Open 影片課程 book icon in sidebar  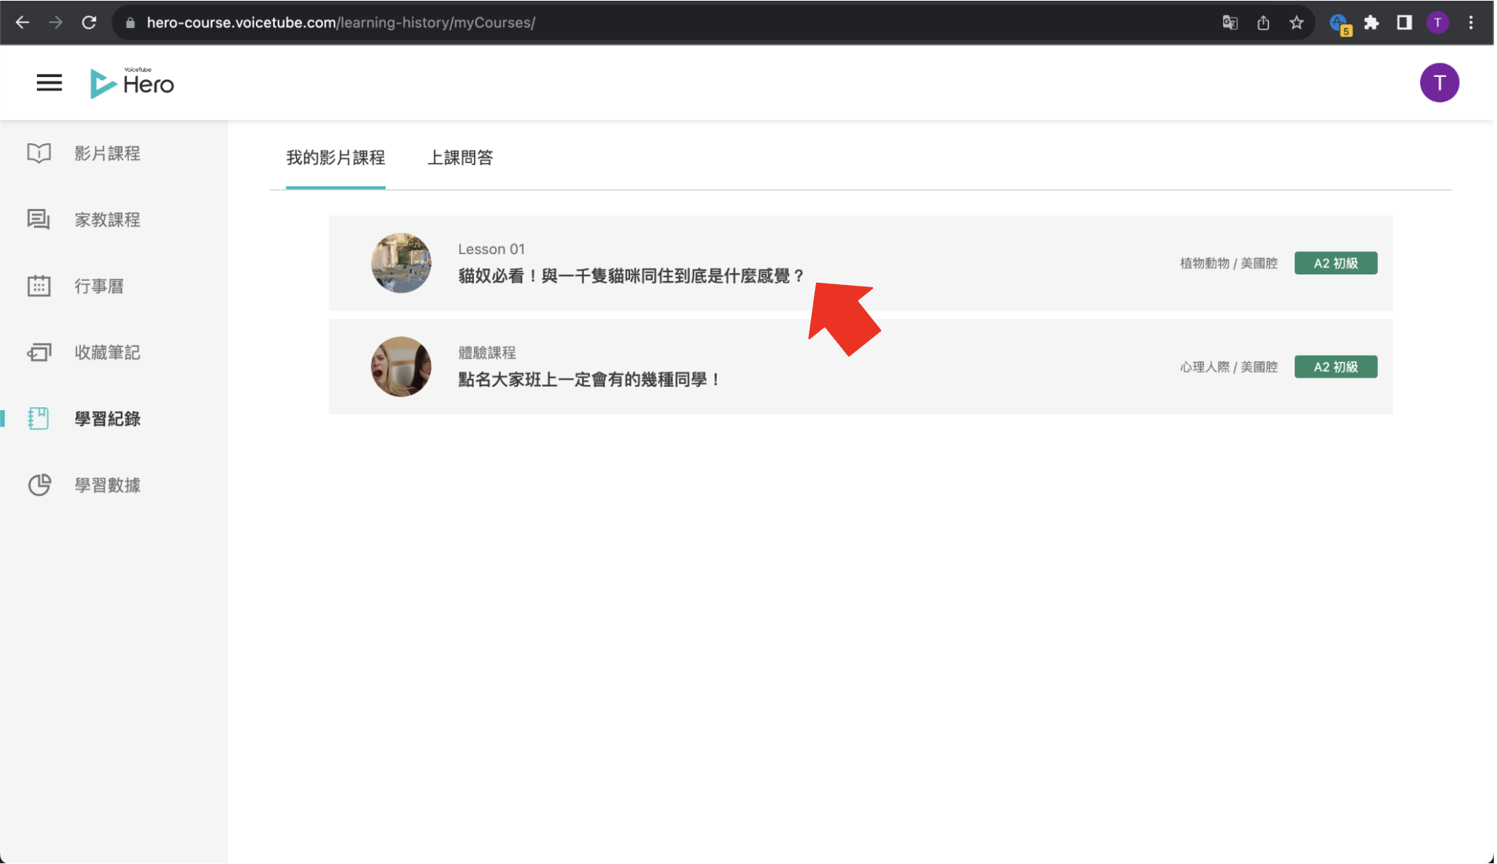click(39, 153)
